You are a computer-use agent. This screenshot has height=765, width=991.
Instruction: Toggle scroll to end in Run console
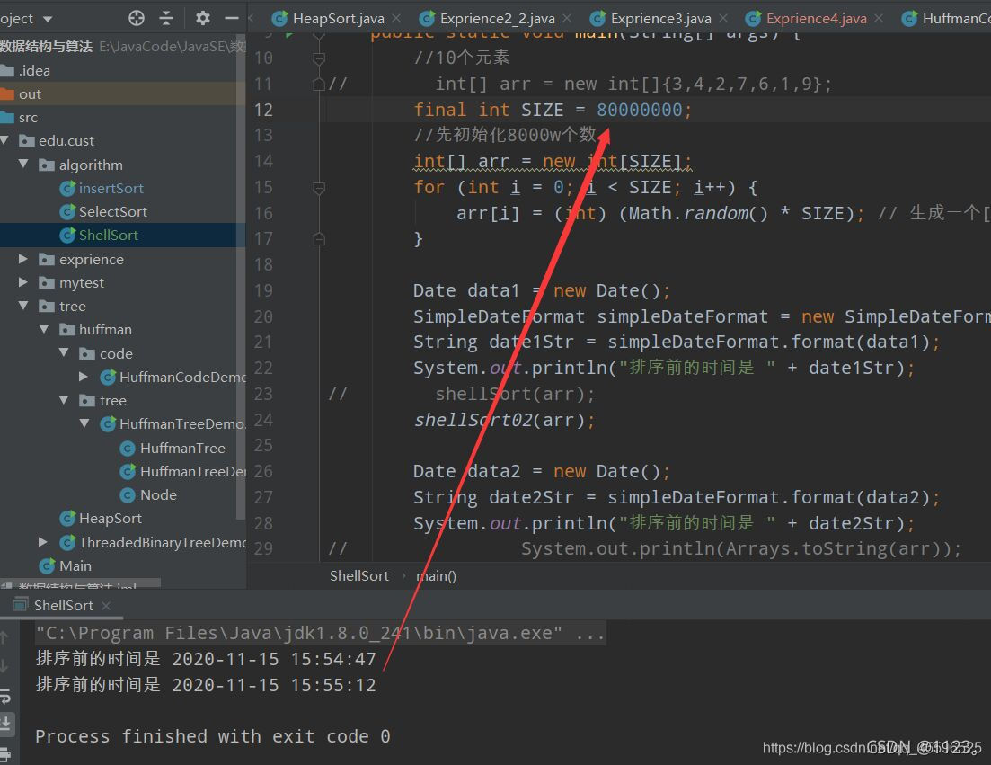(5, 724)
